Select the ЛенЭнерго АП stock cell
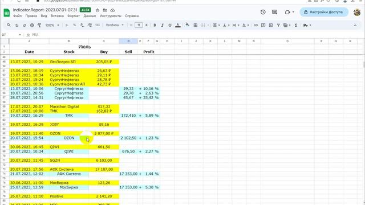This screenshot has width=365, height=205. click(x=69, y=62)
